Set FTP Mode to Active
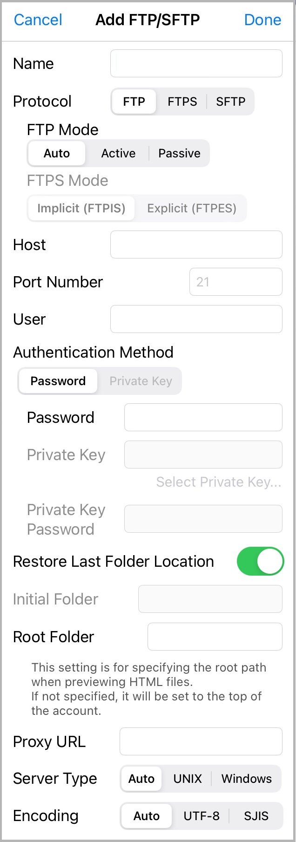296x842 pixels. coord(118,153)
